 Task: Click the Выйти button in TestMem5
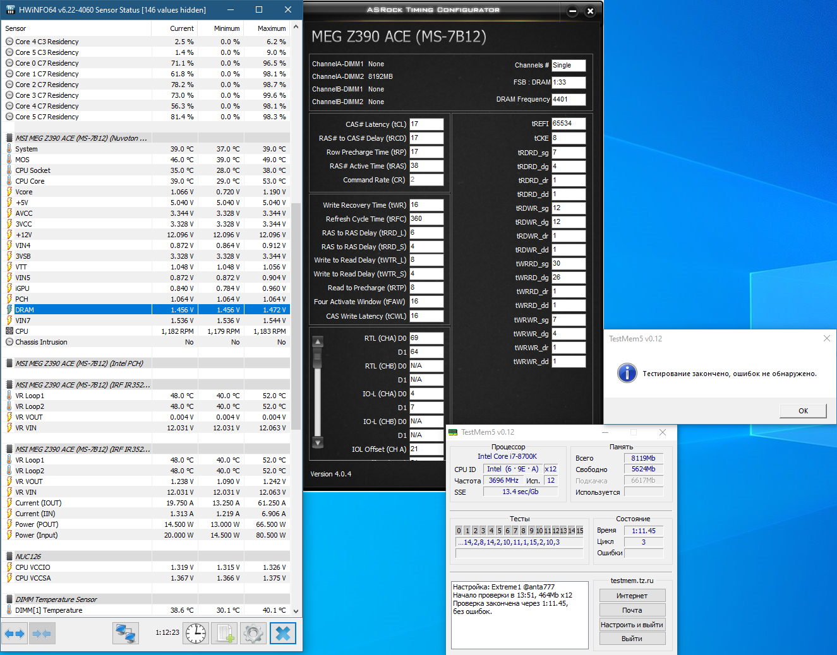pyautogui.click(x=632, y=639)
